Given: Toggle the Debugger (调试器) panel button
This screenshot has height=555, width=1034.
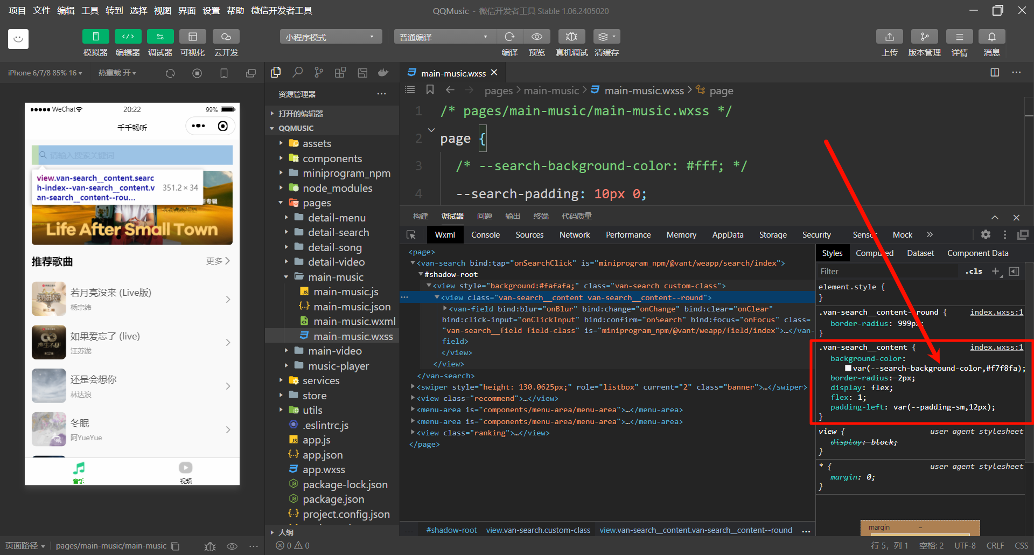Looking at the screenshot, I should pyautogui.click(x=160, y=37).
